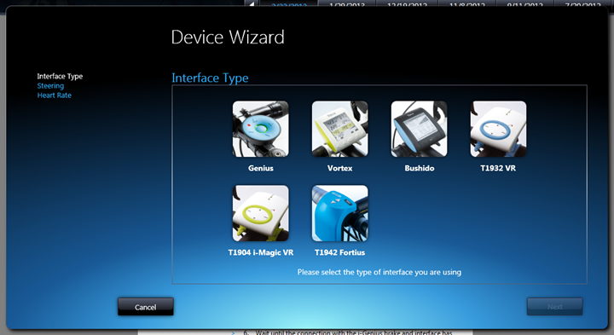Screen dimensions: 614x335
Task: Pick the Bushido head unit icon
Action: (419, 130)
